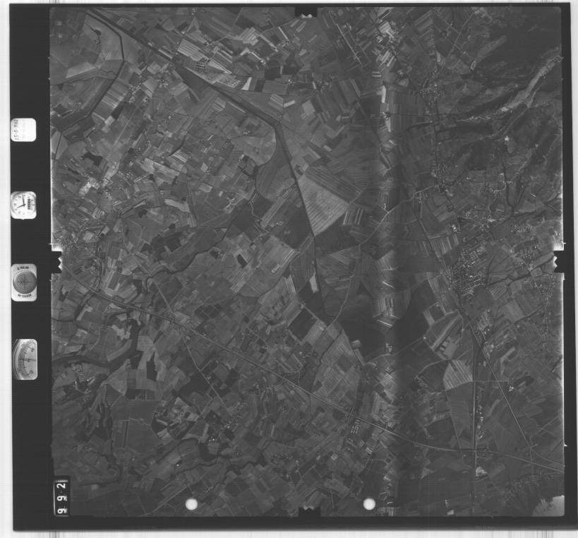This screenshot has width=578, height=538.
Task: Select the dense town on the right side
Action: click(471, 272)
